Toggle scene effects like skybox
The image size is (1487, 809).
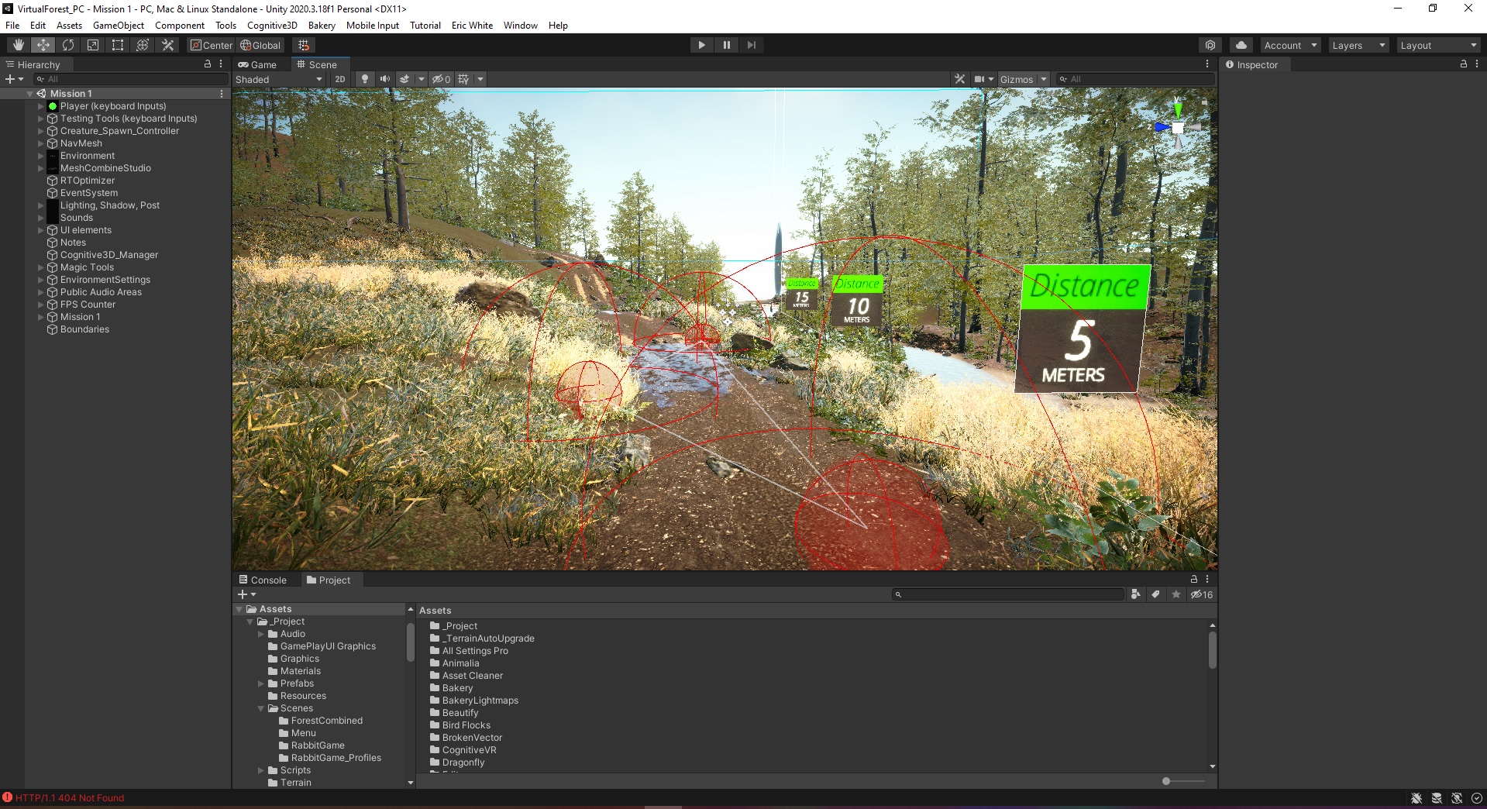pyautogui.click(x=404, y=79)
